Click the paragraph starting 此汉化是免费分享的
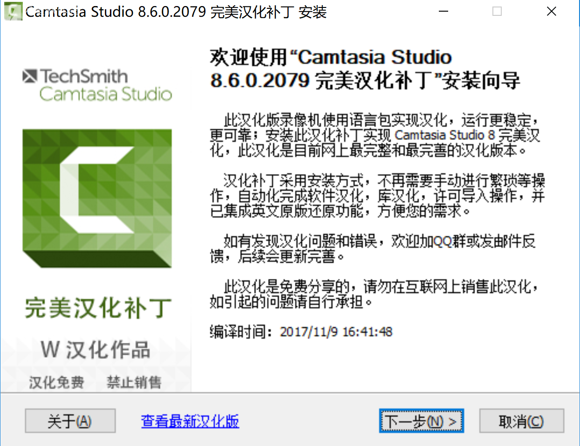The image size is (580, 446). coord(373,294)
